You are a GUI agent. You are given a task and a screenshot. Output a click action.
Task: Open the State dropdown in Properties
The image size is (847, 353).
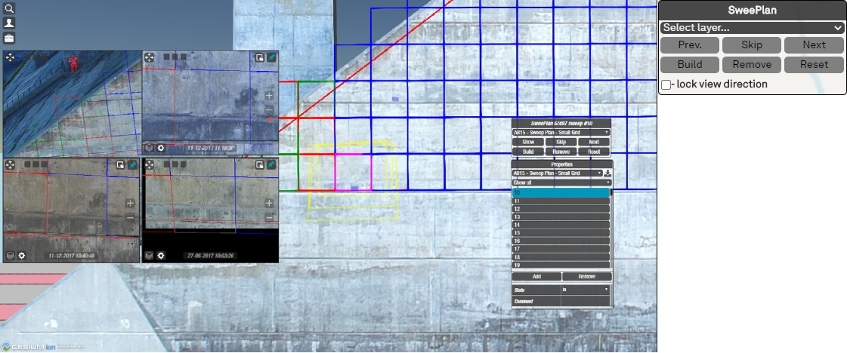pos(586,290)
